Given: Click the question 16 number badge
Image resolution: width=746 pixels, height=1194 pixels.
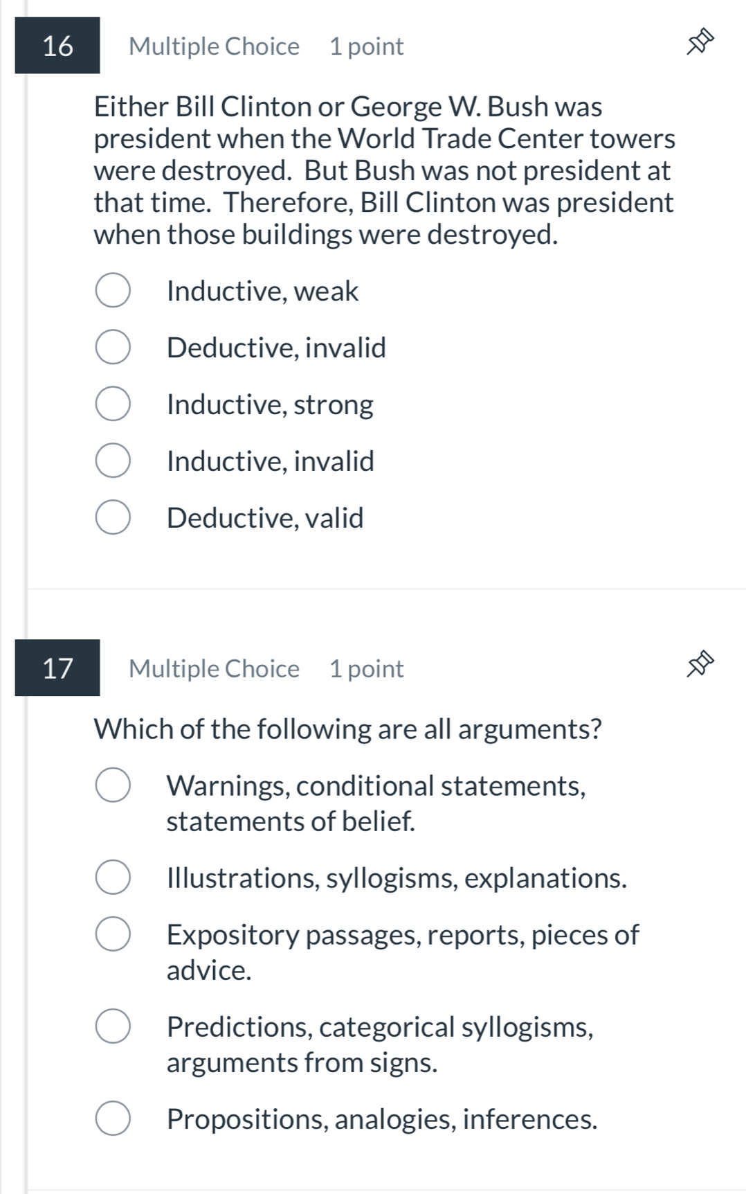Looking at the screenshot, I should (x=57, y=46).
